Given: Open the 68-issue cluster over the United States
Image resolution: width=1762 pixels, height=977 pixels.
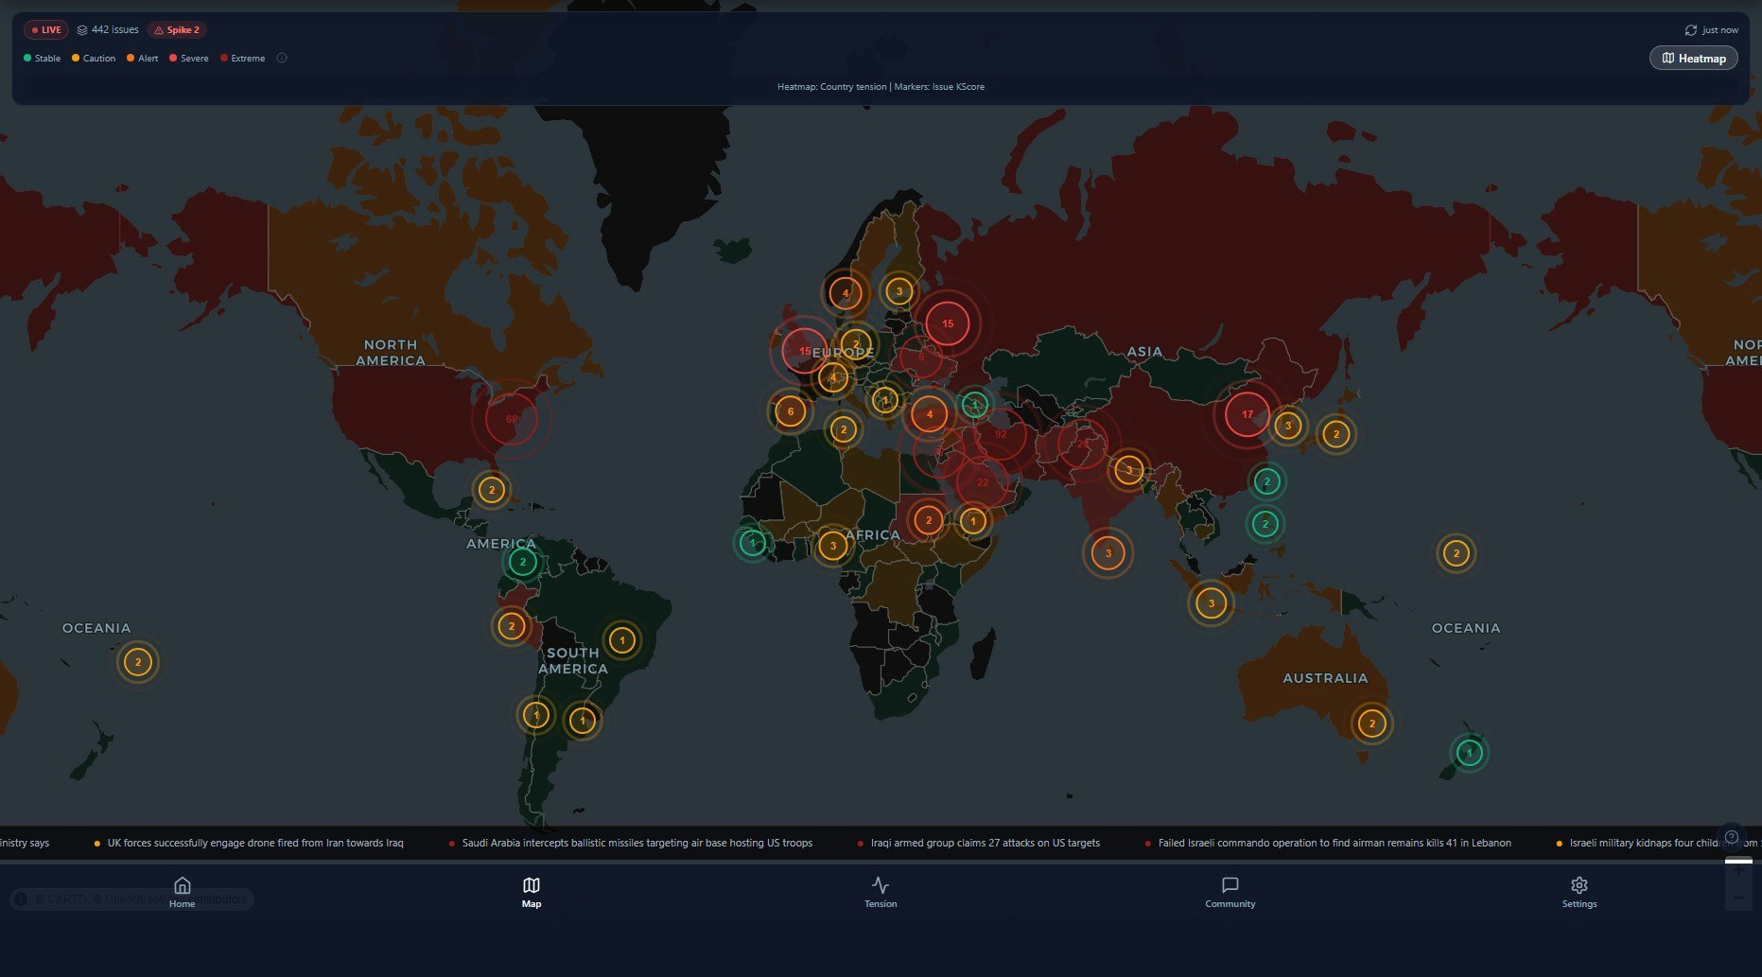Looking at the screenshot, I should 512,419.
